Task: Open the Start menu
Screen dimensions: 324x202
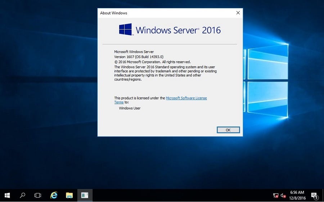Action: coord(7,196)
